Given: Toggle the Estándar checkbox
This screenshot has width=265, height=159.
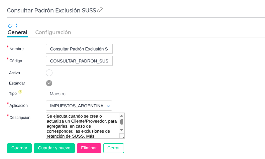Looking at the screenshot, I should click(49, 83).
